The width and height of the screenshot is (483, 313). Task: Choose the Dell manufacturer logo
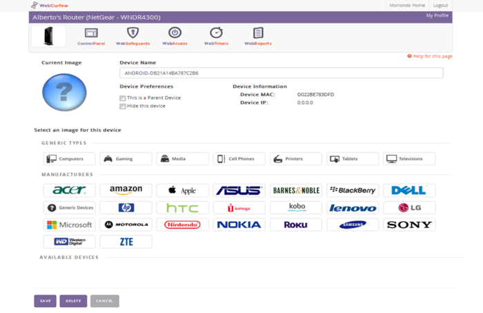[409, 190]
